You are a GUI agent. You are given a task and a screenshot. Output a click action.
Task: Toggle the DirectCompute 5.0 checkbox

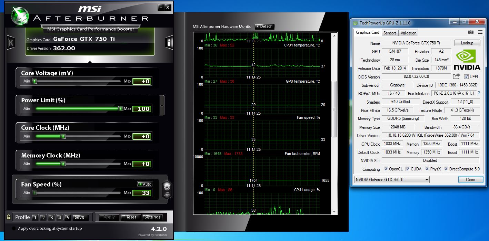[446, 169]
